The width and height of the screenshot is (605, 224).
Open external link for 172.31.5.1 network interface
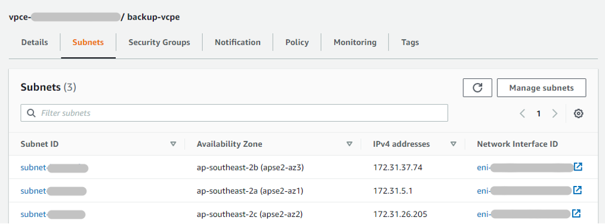pos(577,190)
